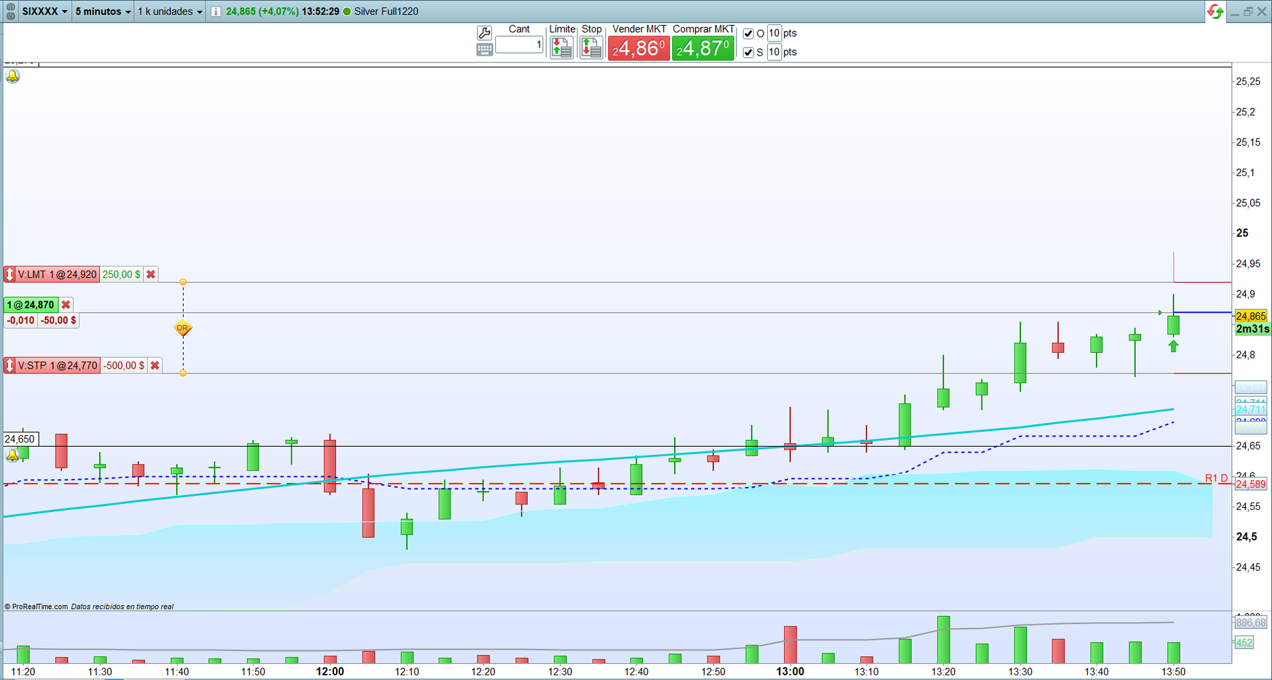Click the Silver Full1220 instrument name
Screen dimensions: 1272x680
point(386,12)
